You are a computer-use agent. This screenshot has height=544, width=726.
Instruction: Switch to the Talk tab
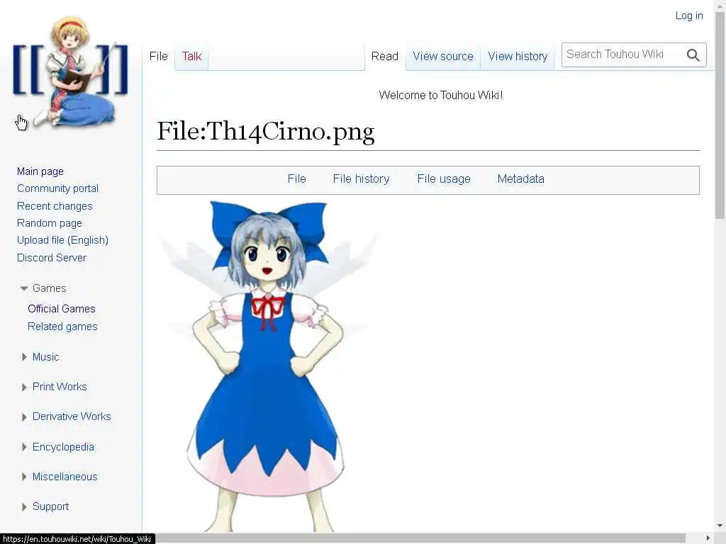point(191,57)
